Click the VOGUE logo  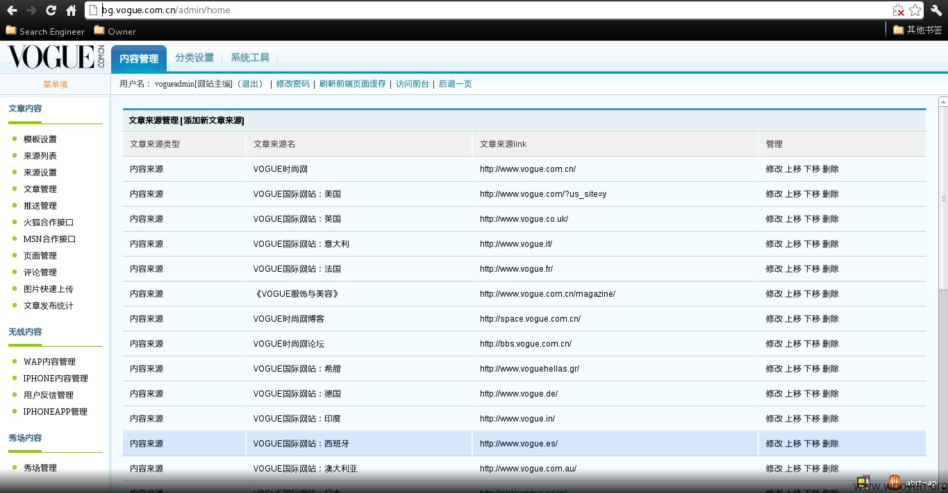click(56, 58)
